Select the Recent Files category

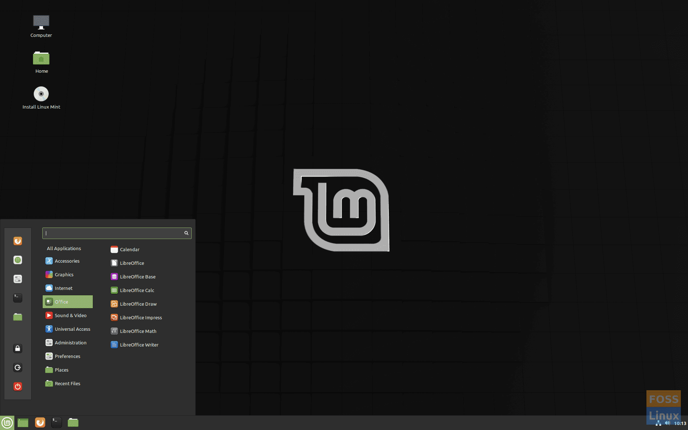click(x=68, y=383)
